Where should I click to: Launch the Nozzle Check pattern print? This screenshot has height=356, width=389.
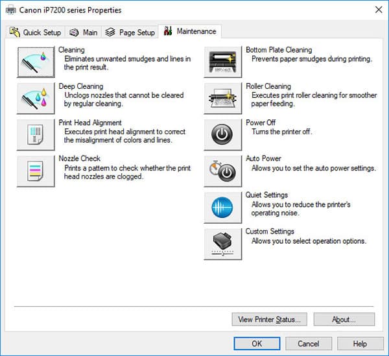pyautogui.click(x=36, y=171)
